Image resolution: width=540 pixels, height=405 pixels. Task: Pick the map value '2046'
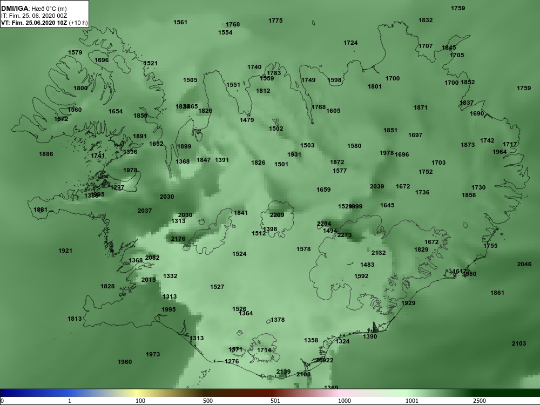pyautogui.click(x=524, y=264)
